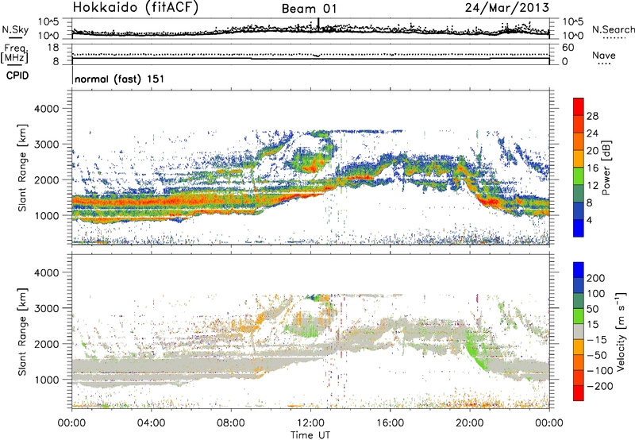Click the Nave legend label

604,55
